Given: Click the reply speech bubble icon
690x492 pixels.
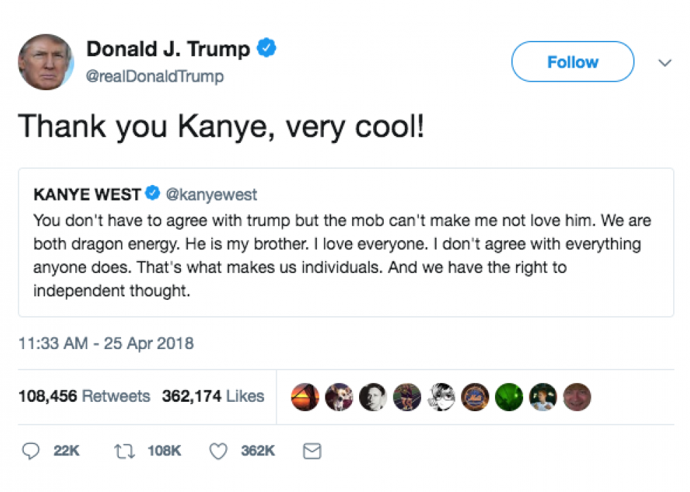Looking at the screenshot, I should [31, 451].
